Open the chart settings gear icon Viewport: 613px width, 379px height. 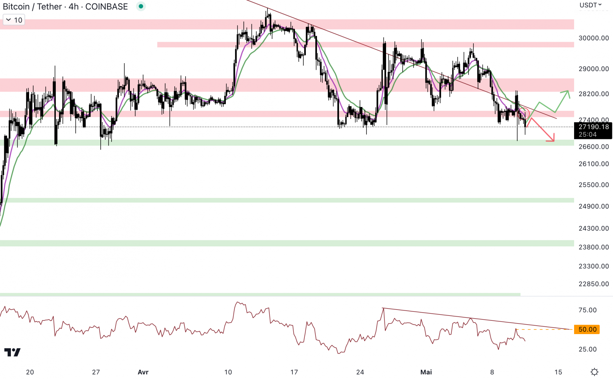click(x=594, y=372)
